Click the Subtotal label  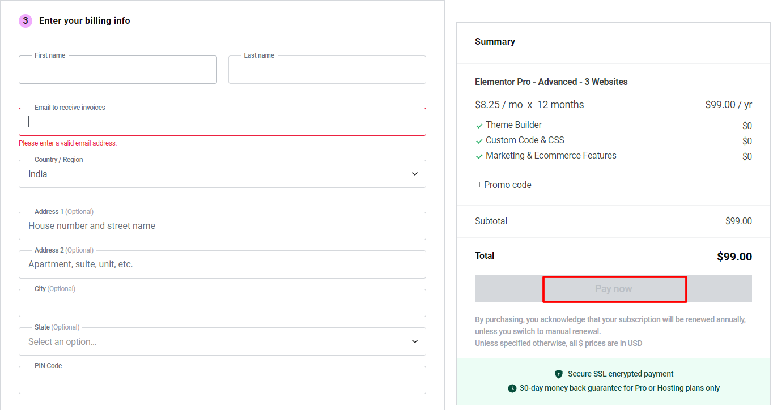[x=491, y=221]
